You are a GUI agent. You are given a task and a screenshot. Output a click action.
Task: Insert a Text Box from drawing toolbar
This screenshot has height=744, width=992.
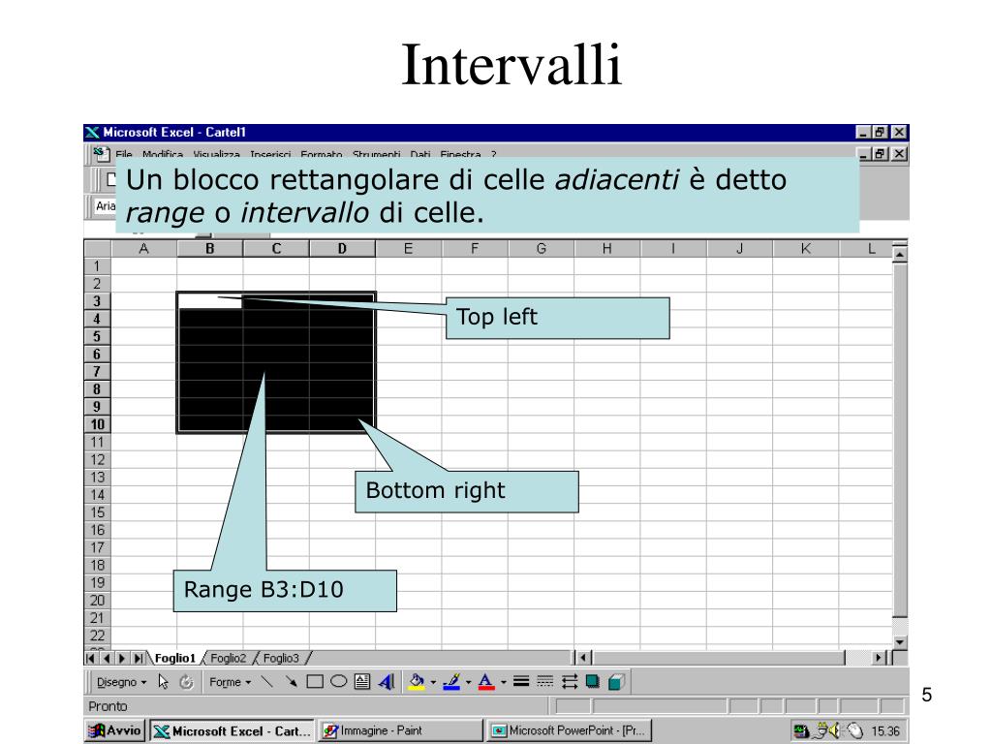(362, 681)
